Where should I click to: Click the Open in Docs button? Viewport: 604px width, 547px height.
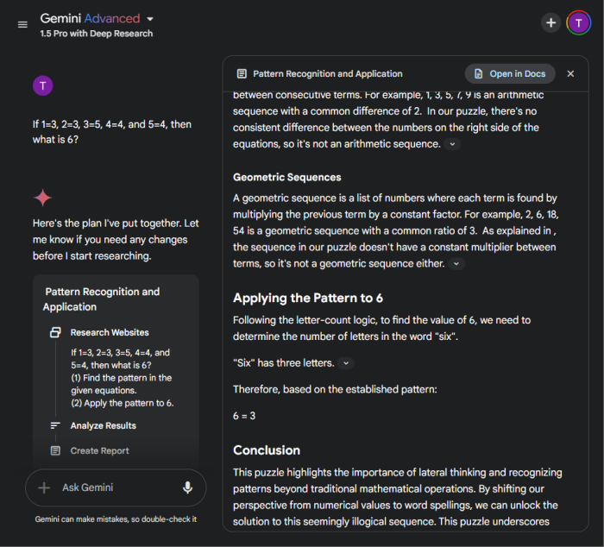pyautogui.click(x=510, y=74)
